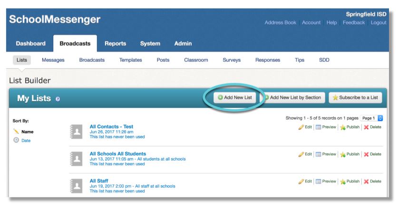Open the SDD sub-tab
This screenshot has width=408, height=209.
tap(324, 60)
